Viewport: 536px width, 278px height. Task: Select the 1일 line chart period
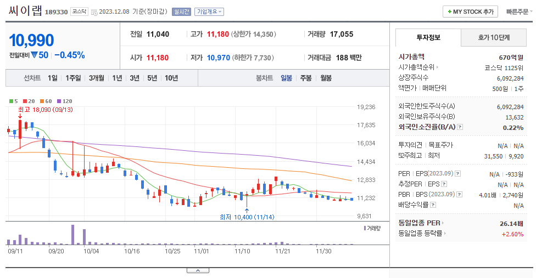(x=52, y=78)
